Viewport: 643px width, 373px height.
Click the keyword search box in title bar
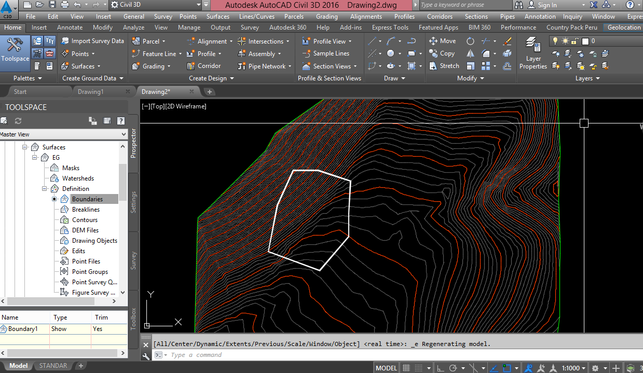pyautogui.click(x=465, y=5)
